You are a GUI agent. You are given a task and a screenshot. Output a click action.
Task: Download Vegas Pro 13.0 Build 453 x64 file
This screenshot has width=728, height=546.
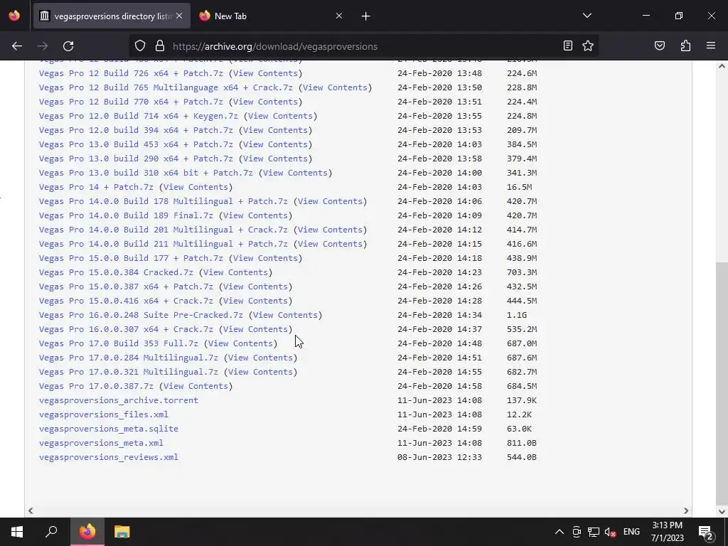click(136, 144)
